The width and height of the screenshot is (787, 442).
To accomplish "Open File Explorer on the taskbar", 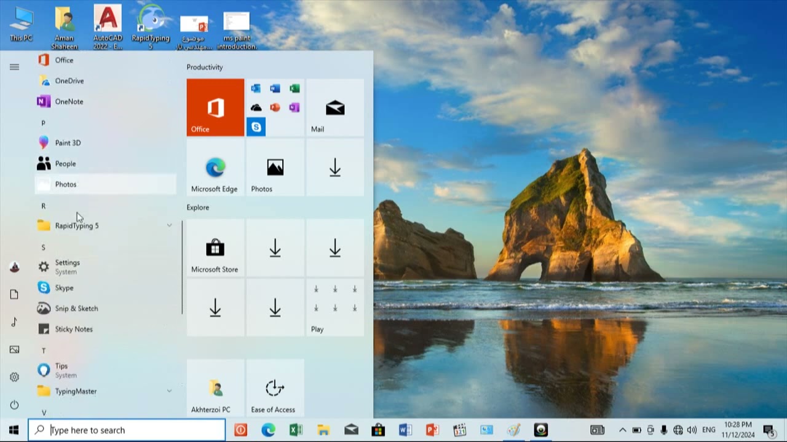I will (323, 430).
